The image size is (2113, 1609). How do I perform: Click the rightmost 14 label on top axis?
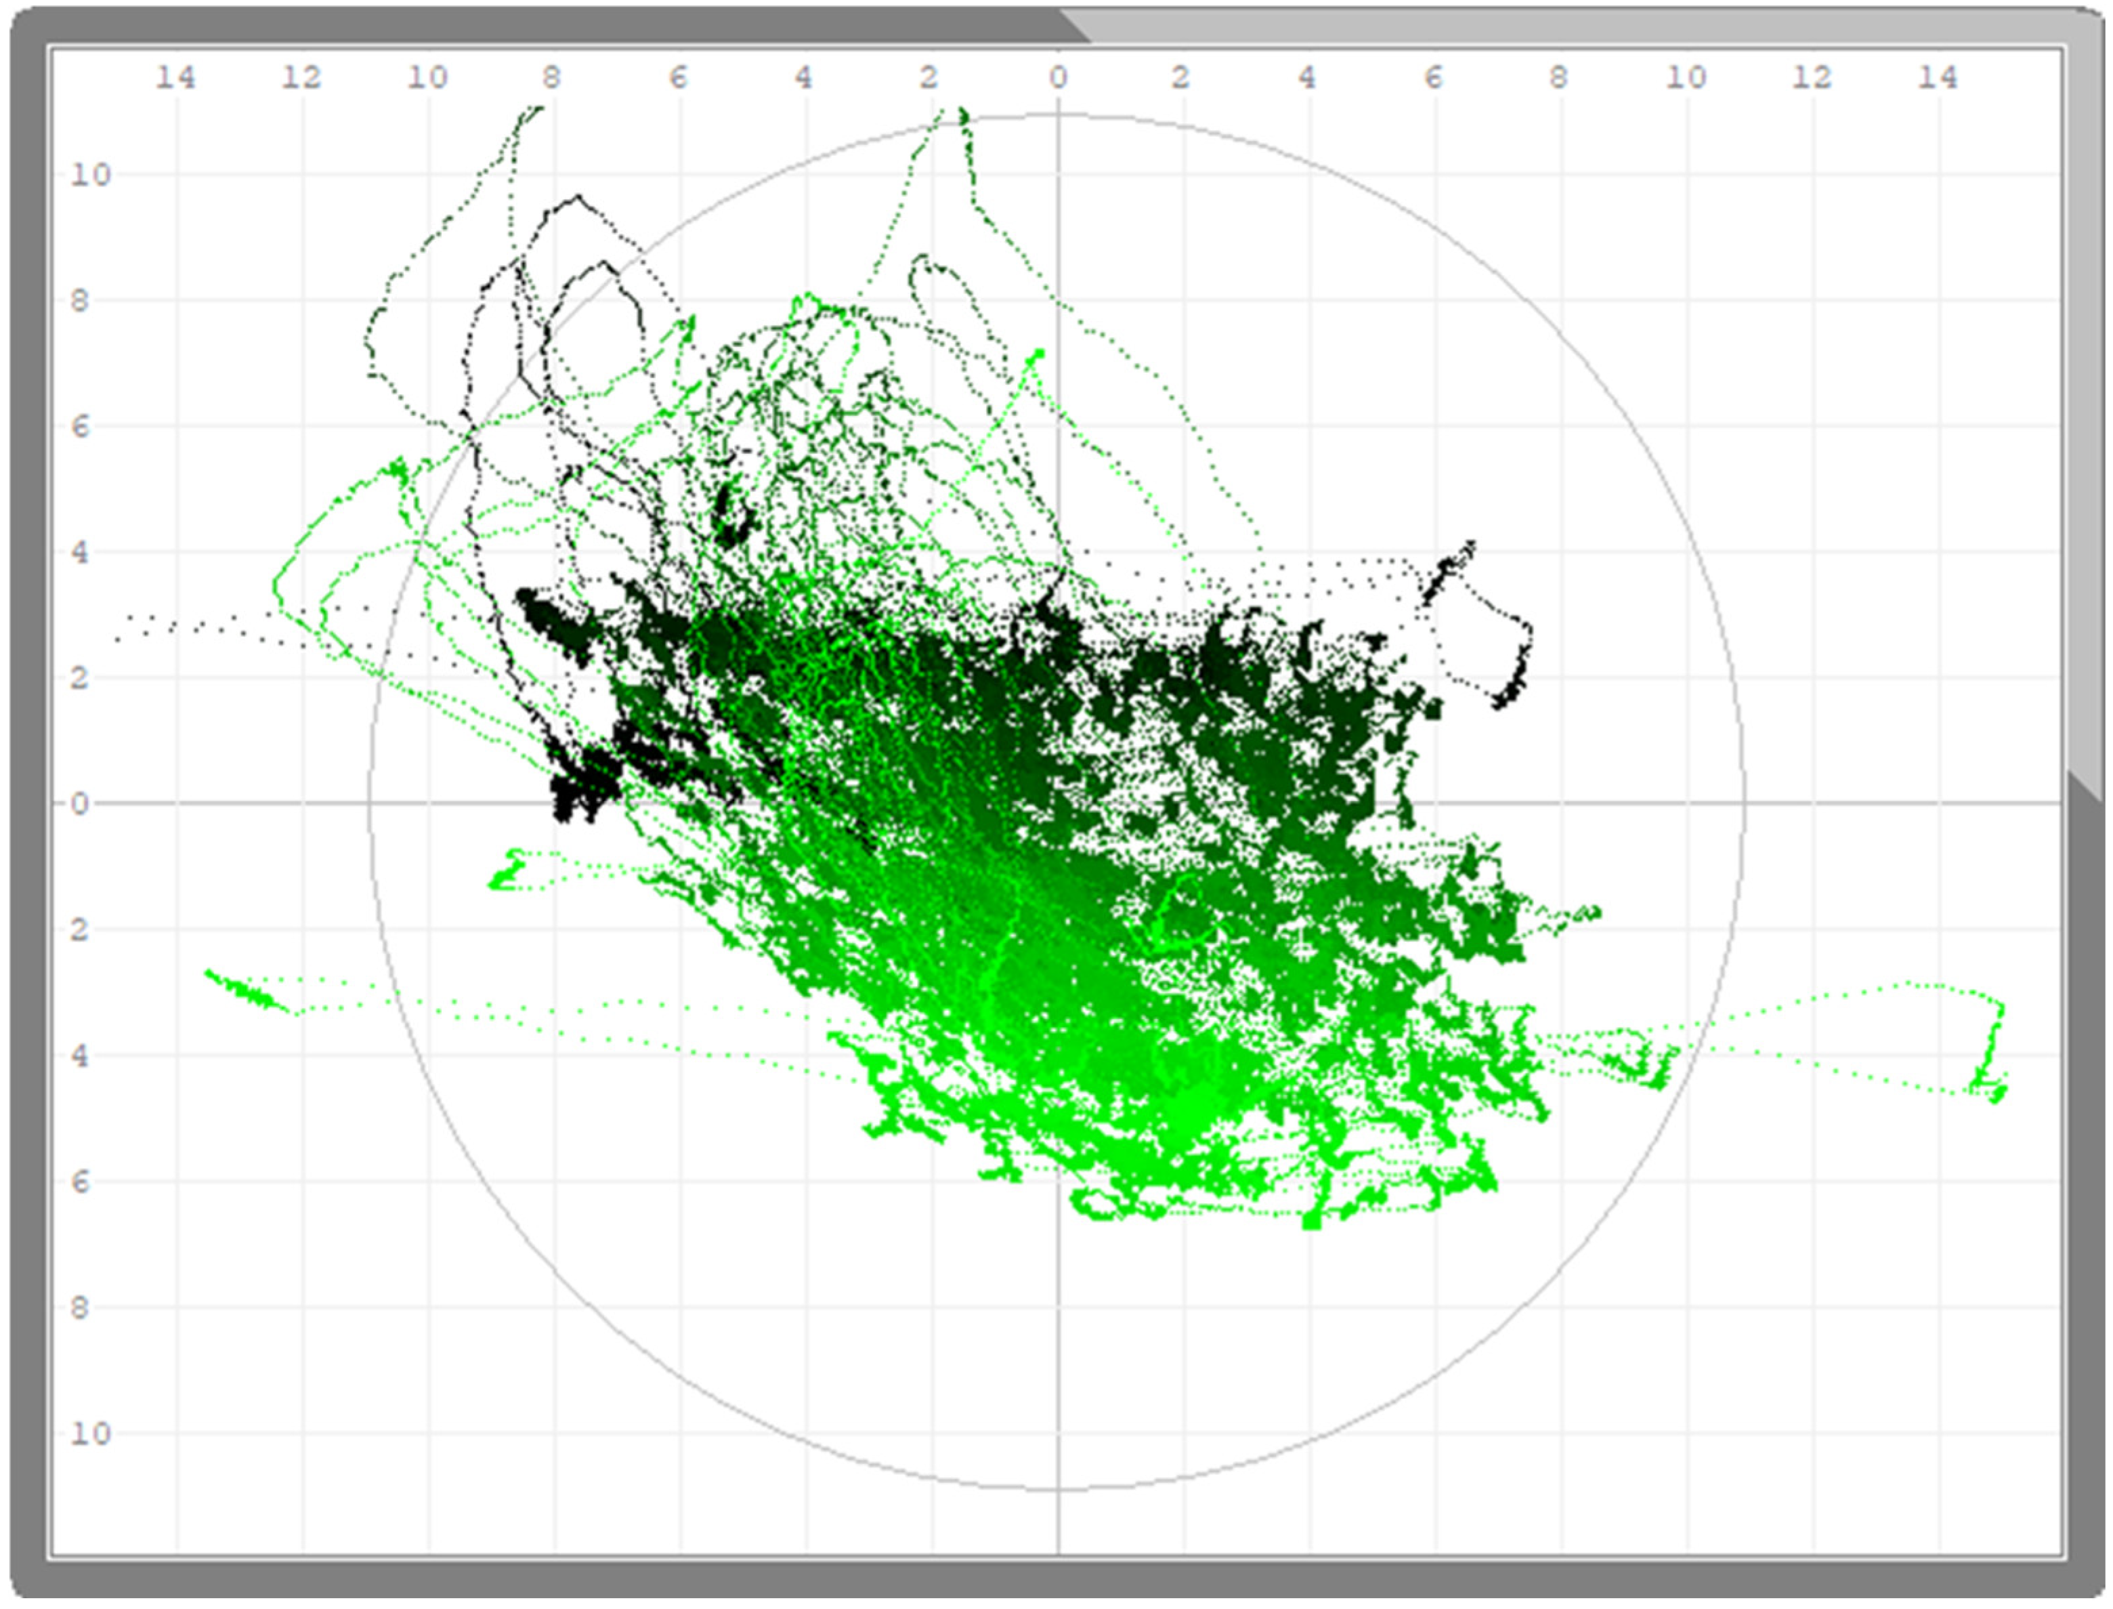coord(1938,78)
